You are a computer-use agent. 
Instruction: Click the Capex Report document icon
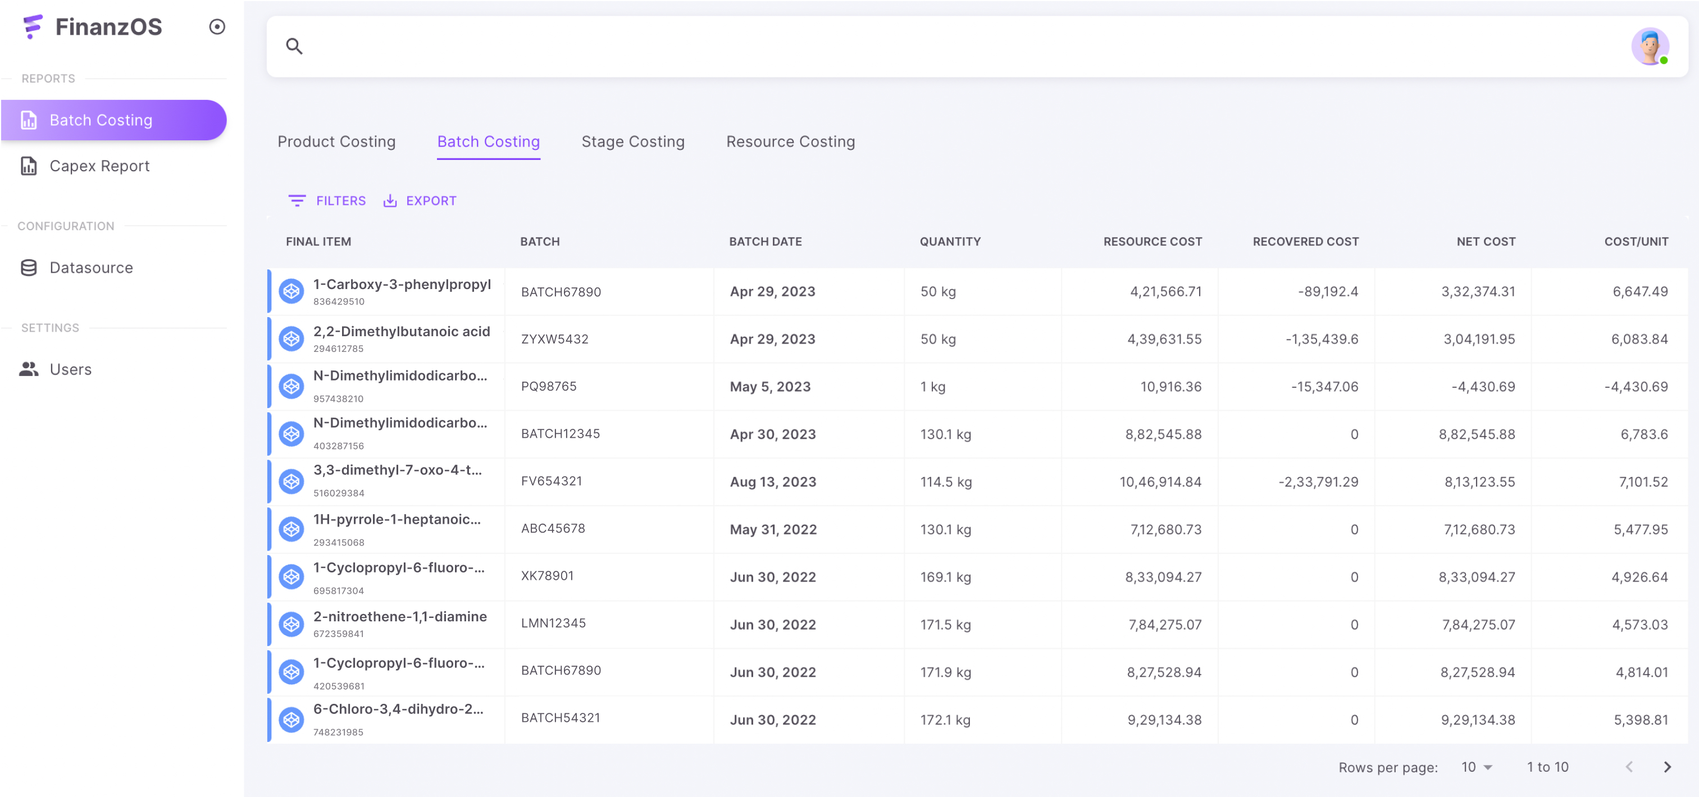pos(29,166)
